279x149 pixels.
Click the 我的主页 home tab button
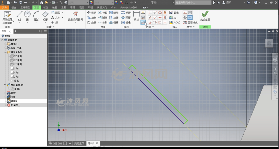[79, 143]
